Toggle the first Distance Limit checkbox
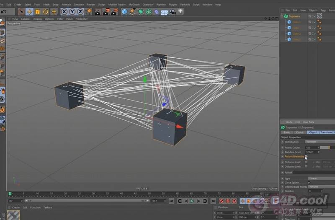335x220 pixels. click(x=306, y=162)
